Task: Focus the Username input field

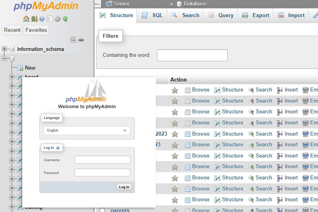Action: (102, 159)
